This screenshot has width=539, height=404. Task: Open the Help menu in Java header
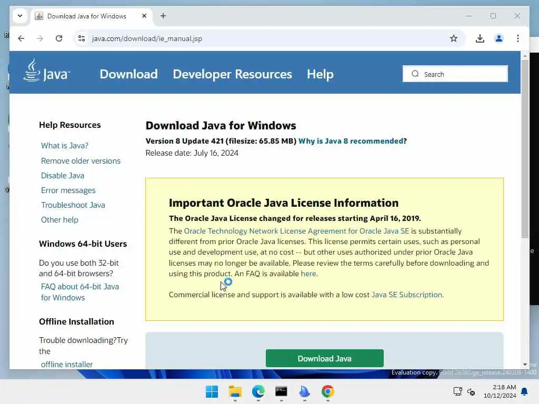click(x=320, y=74)
